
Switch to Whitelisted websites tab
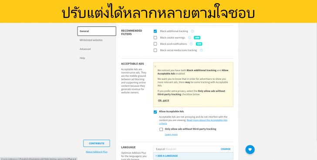(x=91, y=40)
